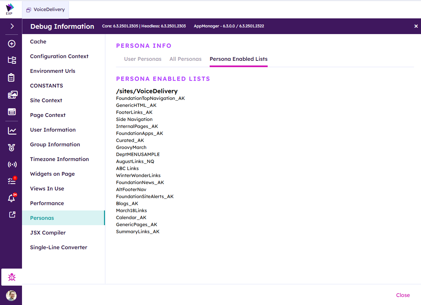The height and width of the screenshot is (305, 421).
Task: Open the JSX Compiler menu item
Action: tap(48, 233)
